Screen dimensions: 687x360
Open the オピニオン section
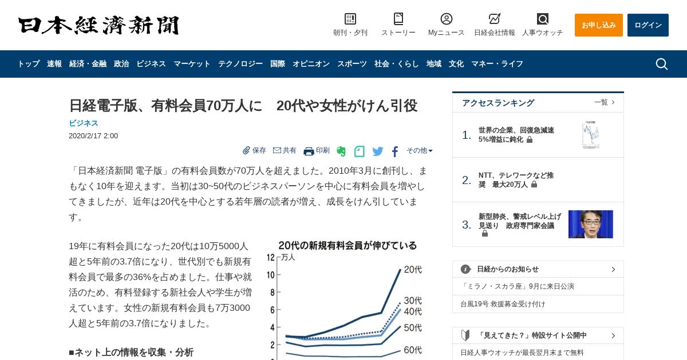pyautogui.click(x=311, y=64)
